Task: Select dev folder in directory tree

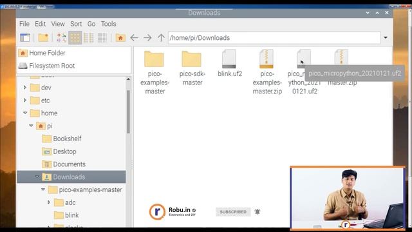Action: coord(41,88)
